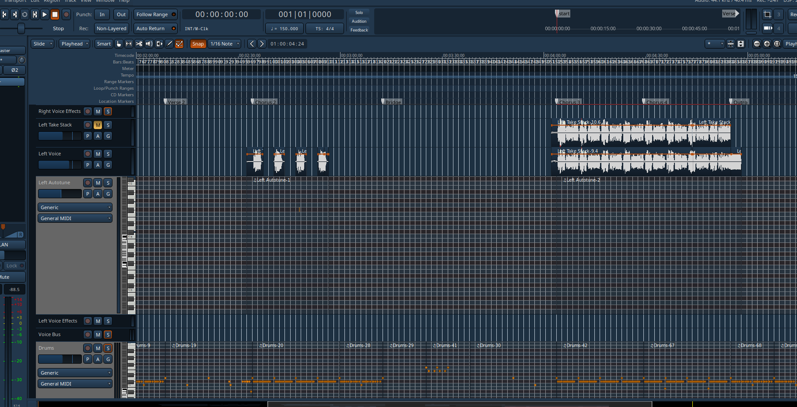Toggle loop playback button
Viewport: 797px width, 407px height.
(25, 14)
